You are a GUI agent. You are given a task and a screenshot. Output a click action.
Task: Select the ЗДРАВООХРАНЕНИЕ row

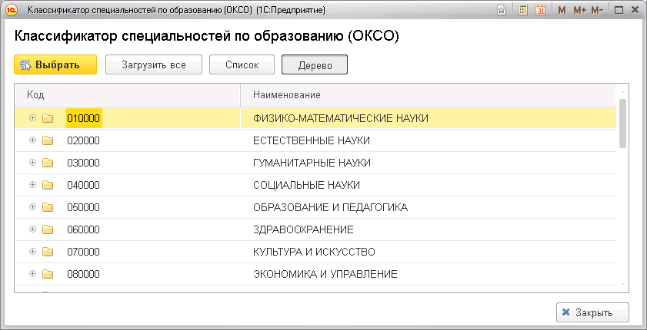pos(303,229)
